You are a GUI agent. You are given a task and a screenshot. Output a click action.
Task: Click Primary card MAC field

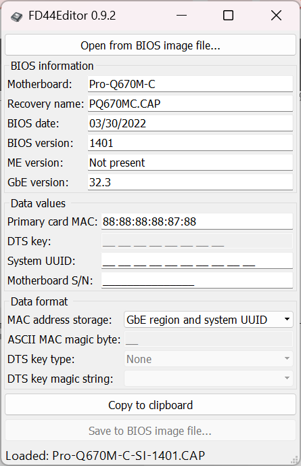[197, 221]
